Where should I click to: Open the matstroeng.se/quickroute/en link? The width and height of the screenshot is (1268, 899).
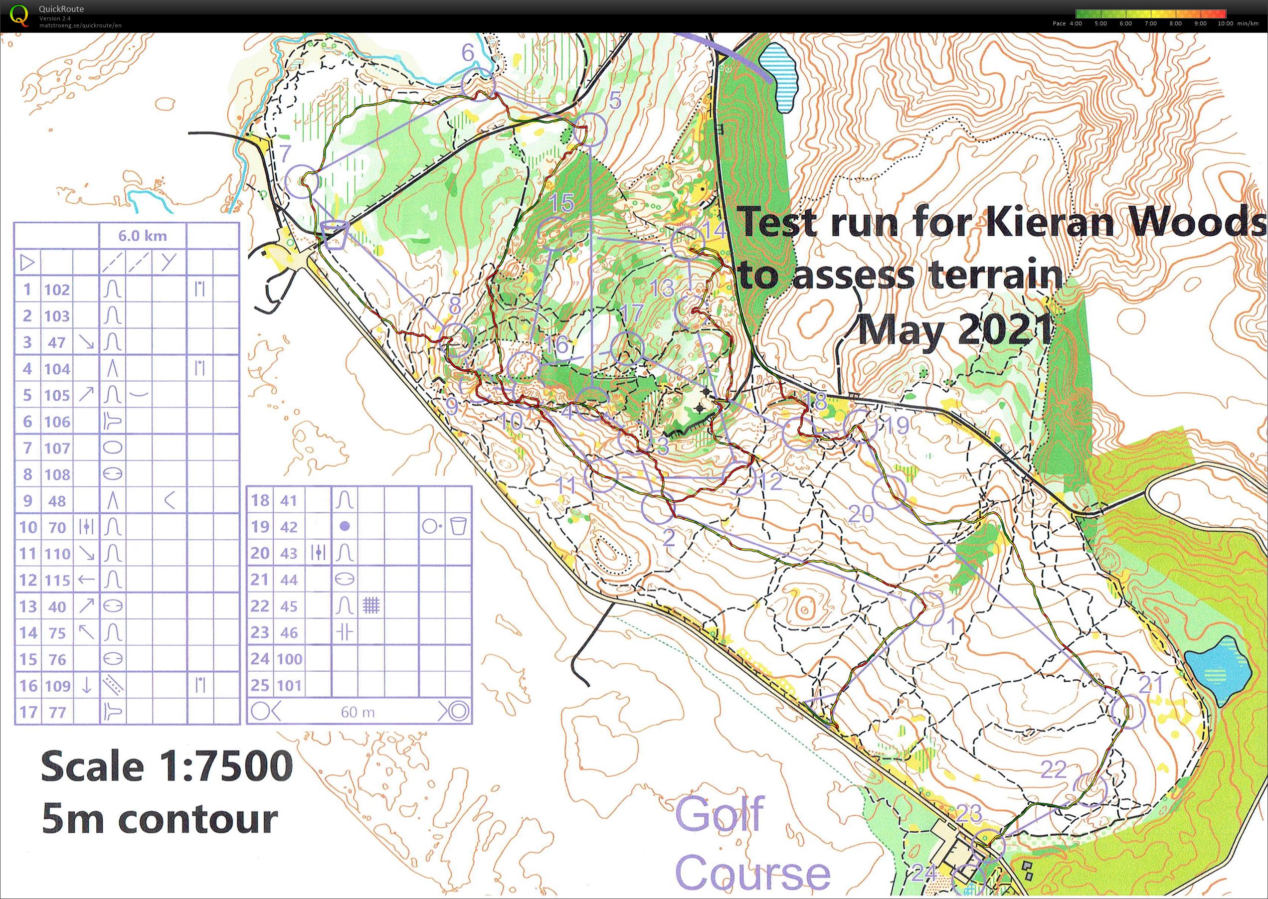[80, 25]
